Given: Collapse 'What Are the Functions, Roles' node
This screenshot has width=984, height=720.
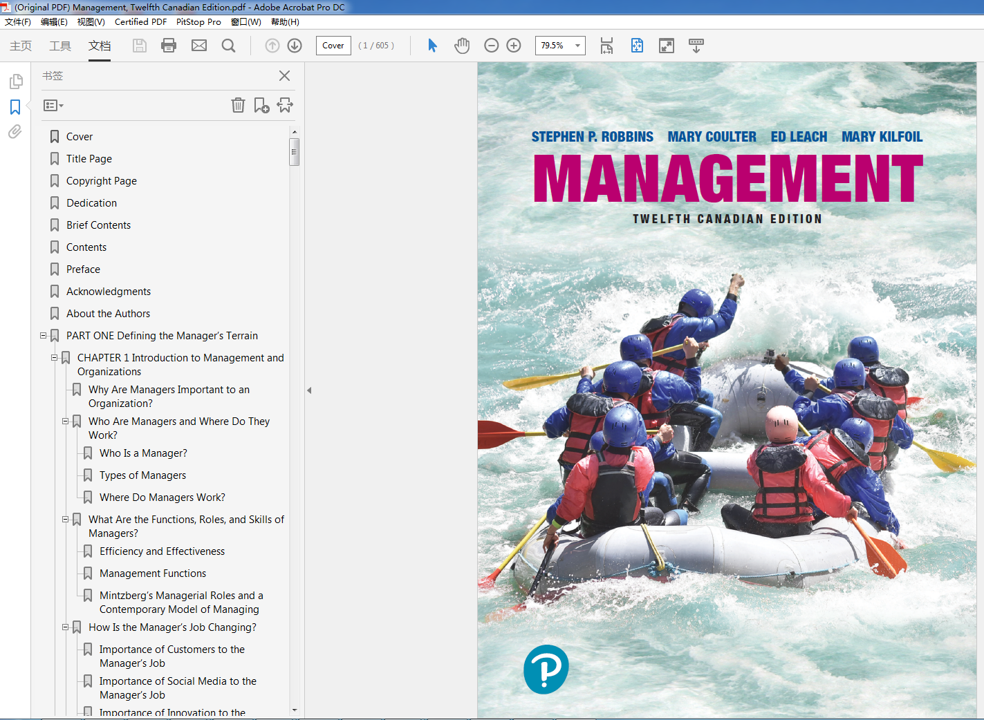Looking at the screenshot, I should click(x=65, y=519).
